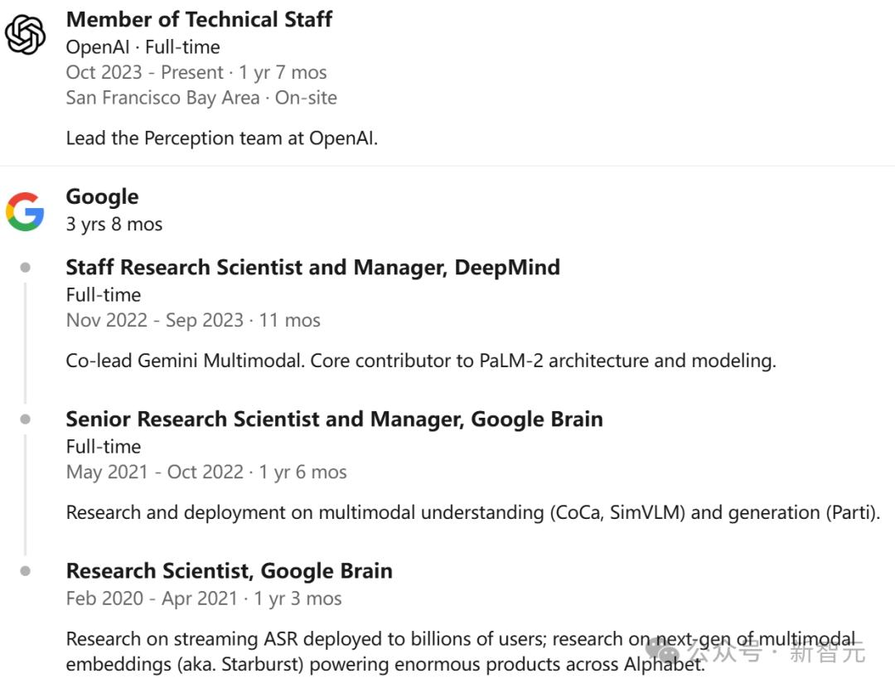895x688 pixels.
Task: Click the timeline bullet beside Senior Research Scientist
Action: pyautogui.click(x=26, y=419)
